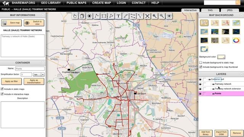
Task: Click the Login menu item
Action: point(121,3)
